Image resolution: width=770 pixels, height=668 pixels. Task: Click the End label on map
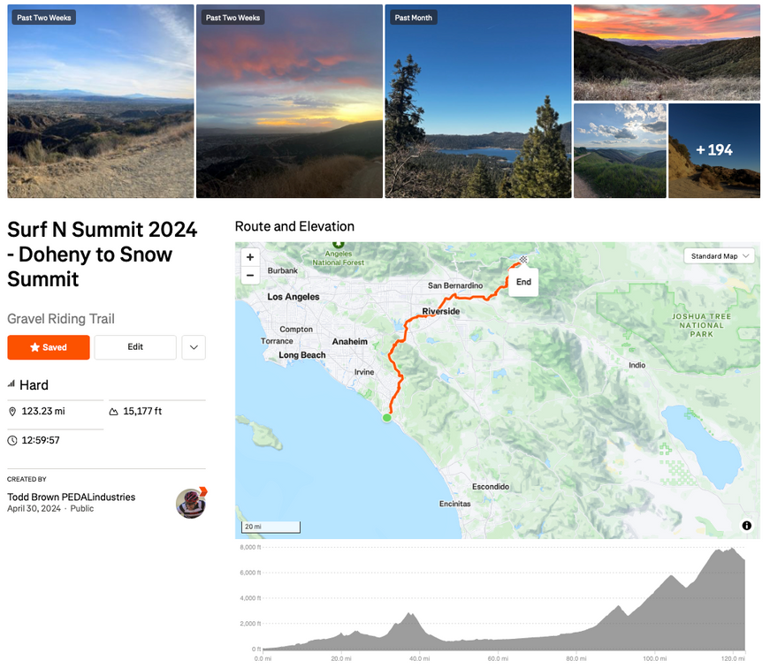click(523, 282)
